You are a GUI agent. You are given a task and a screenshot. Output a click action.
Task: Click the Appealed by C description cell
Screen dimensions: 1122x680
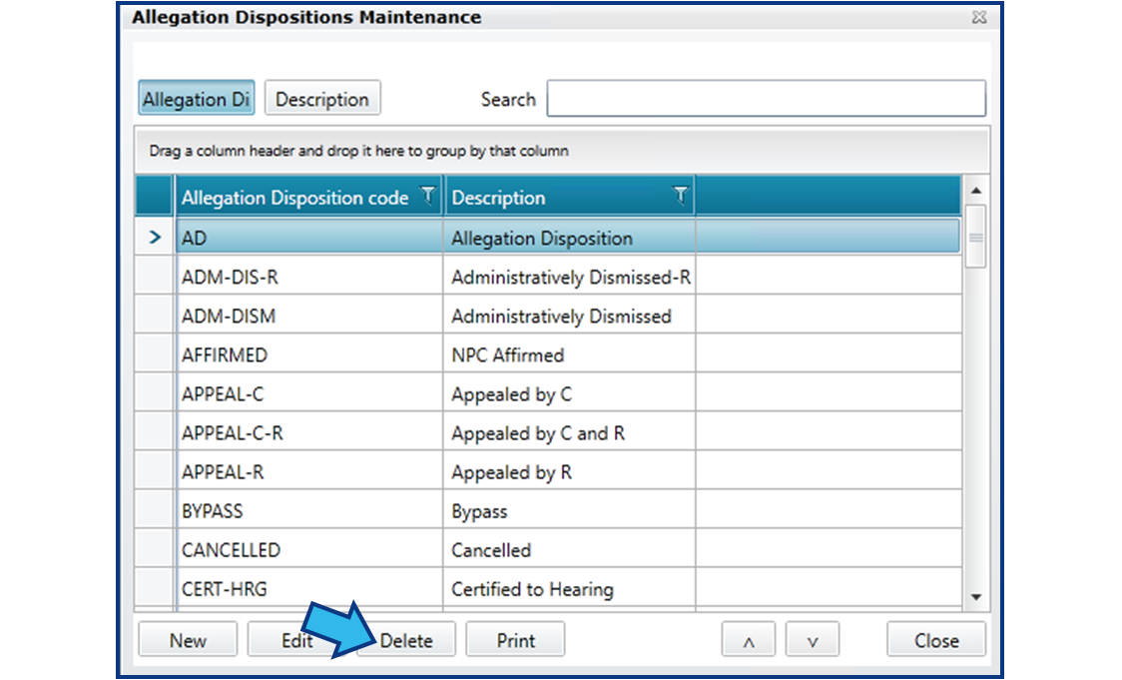(570, 393)
